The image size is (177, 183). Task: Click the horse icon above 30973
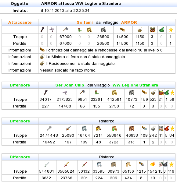point(114,164)
